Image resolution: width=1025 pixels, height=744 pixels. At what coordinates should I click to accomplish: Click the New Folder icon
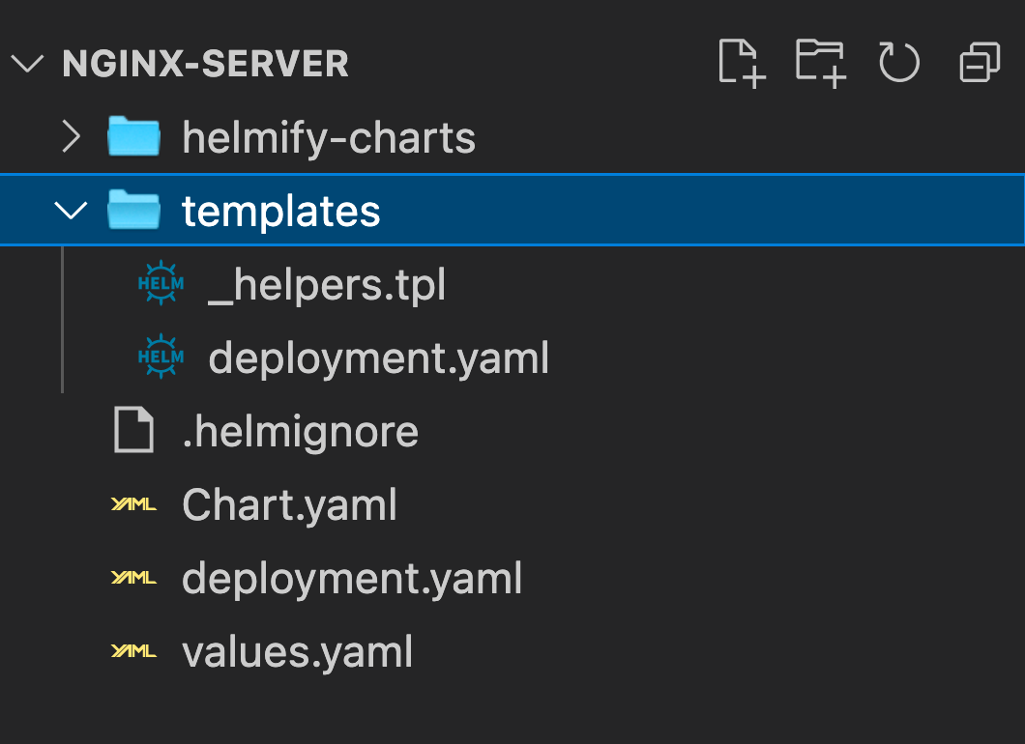point(821,63)
